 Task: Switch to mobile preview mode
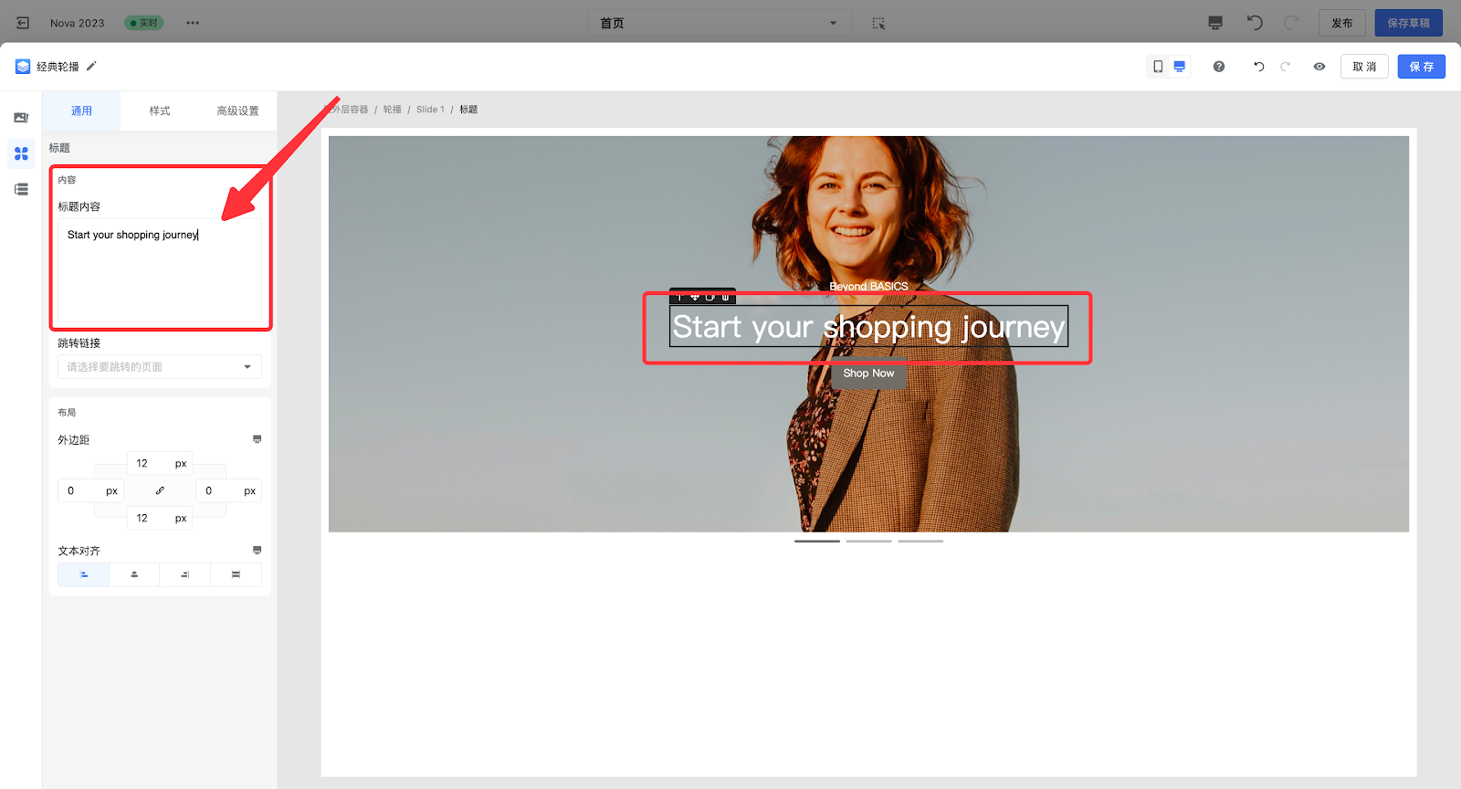pyautogui.click(x=1158, y=67)
